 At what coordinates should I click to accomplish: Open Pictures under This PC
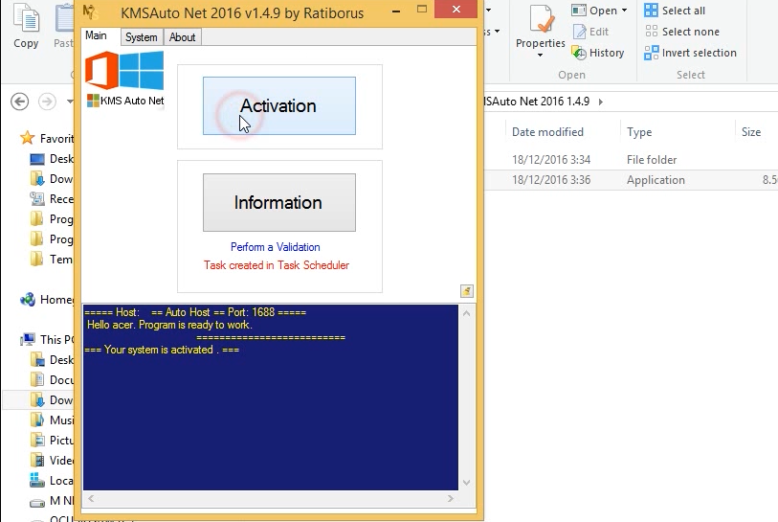[x=52, y=441]
